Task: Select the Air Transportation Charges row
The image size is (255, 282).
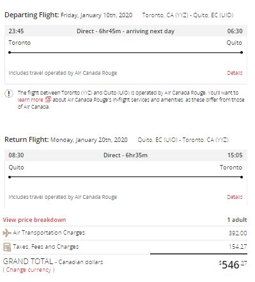Action: [x=125, y=233]
